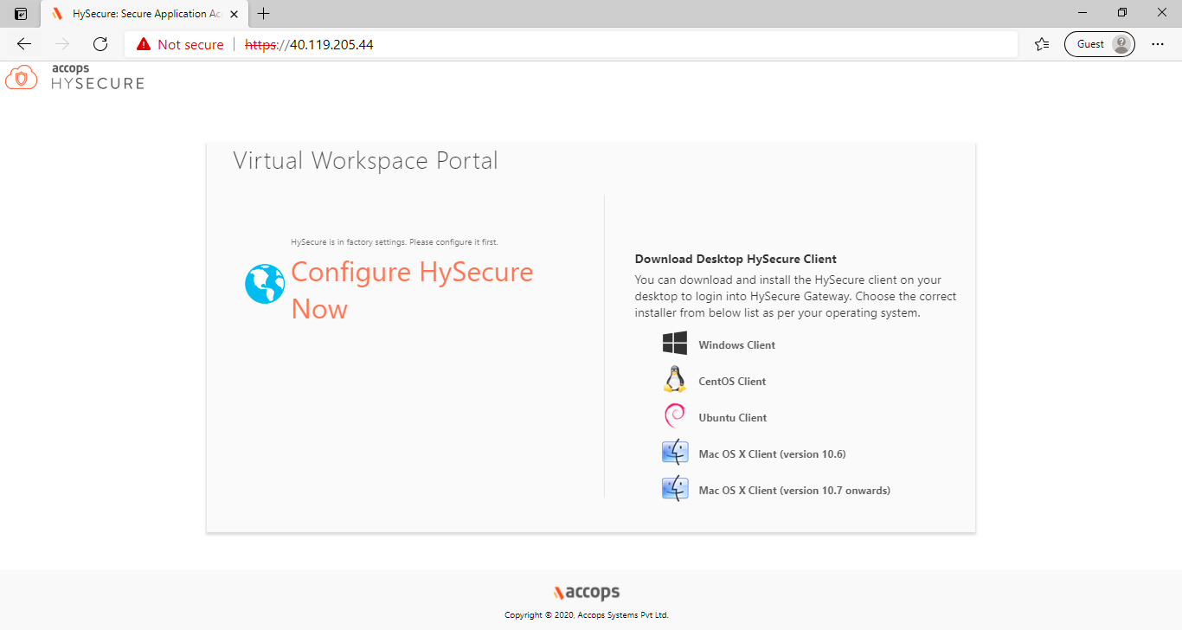Open a new tab with the plus button
Screen dimensions: 1182x630
[264, 13]
